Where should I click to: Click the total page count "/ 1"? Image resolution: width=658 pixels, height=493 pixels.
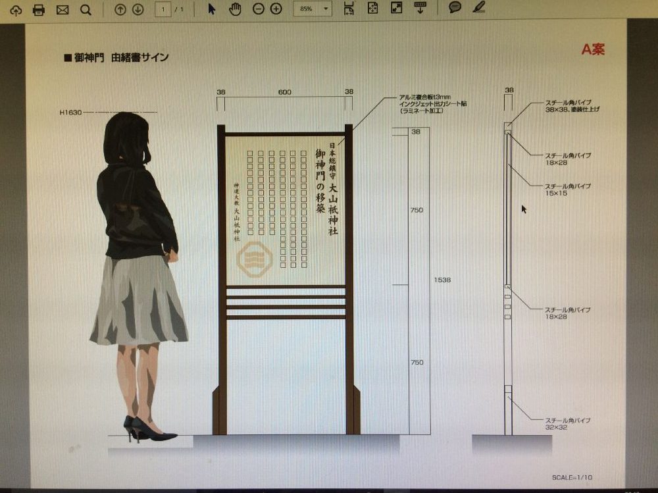click(x=179, y=9)
